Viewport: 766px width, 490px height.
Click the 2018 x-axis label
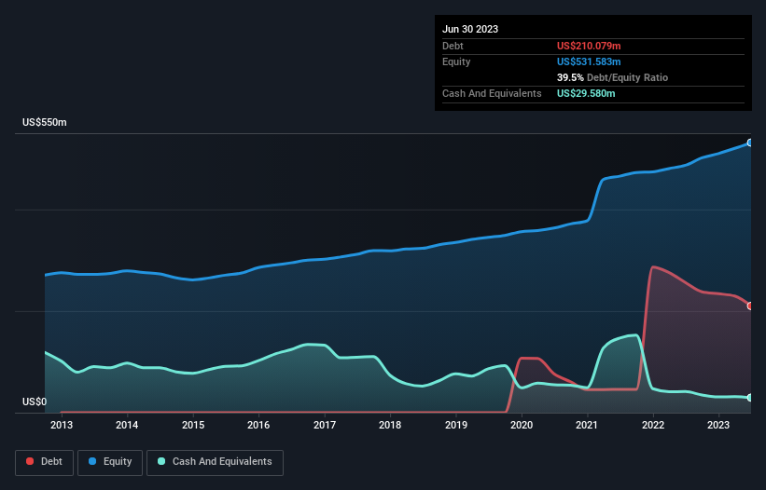pos(390,425)
